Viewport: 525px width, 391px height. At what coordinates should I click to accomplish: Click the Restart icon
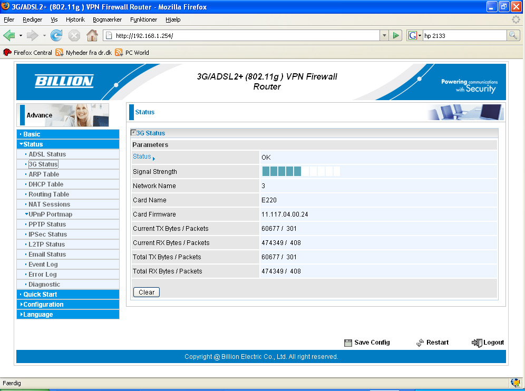(420, 343)
